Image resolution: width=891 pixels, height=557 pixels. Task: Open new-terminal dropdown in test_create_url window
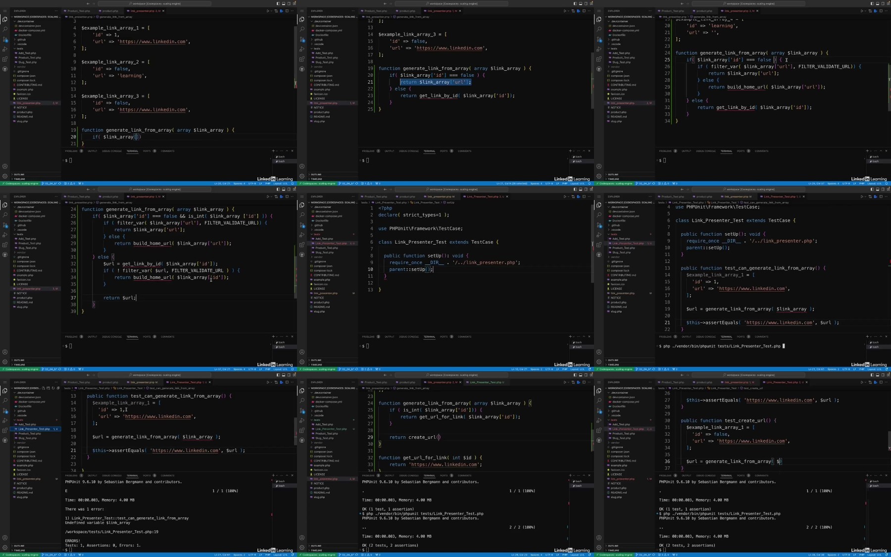(871, 475)
